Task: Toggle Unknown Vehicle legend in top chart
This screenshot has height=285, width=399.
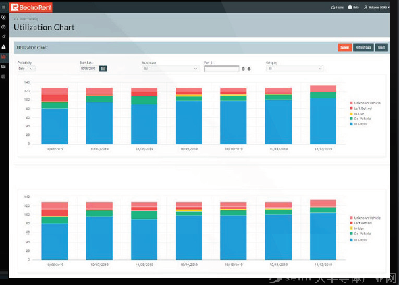Action: (365, 103)
